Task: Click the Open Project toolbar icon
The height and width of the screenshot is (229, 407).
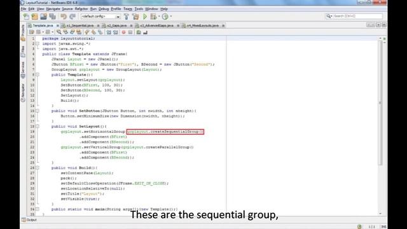Action: pyautogui.click(x=44, y=17)
